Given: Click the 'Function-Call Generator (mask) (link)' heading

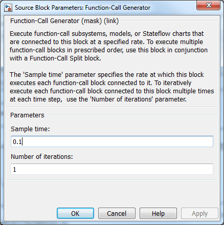Looking at the screenshot, I should tap(64, 21).
